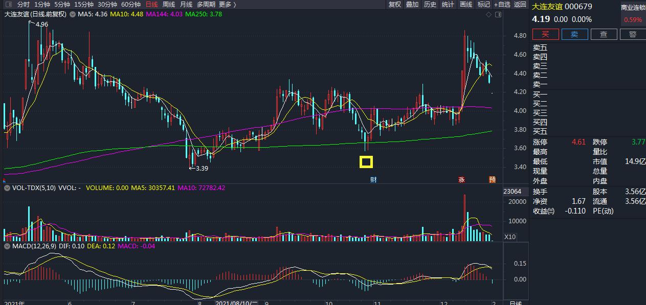
Task: Click the 日线 label at bottom right
Action: point(516,303)
